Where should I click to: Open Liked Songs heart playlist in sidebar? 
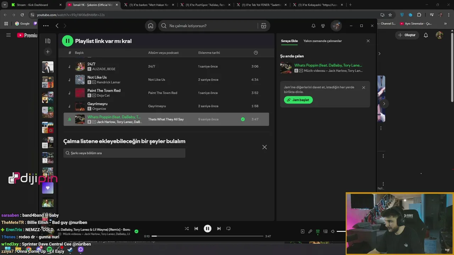click(48, 188)
